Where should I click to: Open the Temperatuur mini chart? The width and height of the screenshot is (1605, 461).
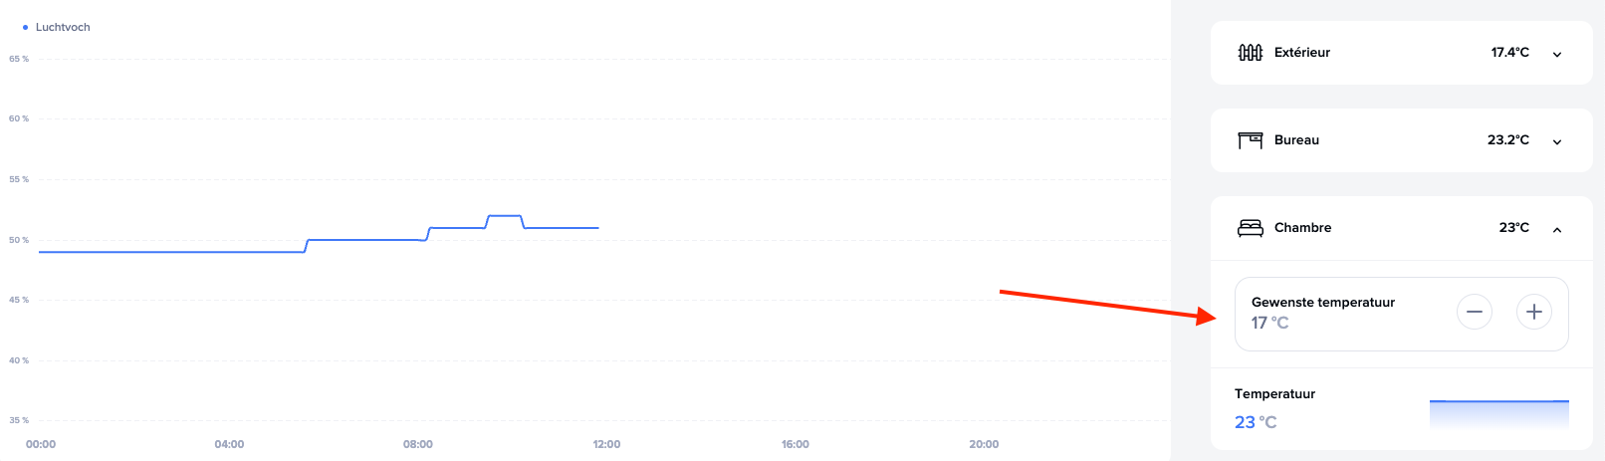[x=1498, y=413]
